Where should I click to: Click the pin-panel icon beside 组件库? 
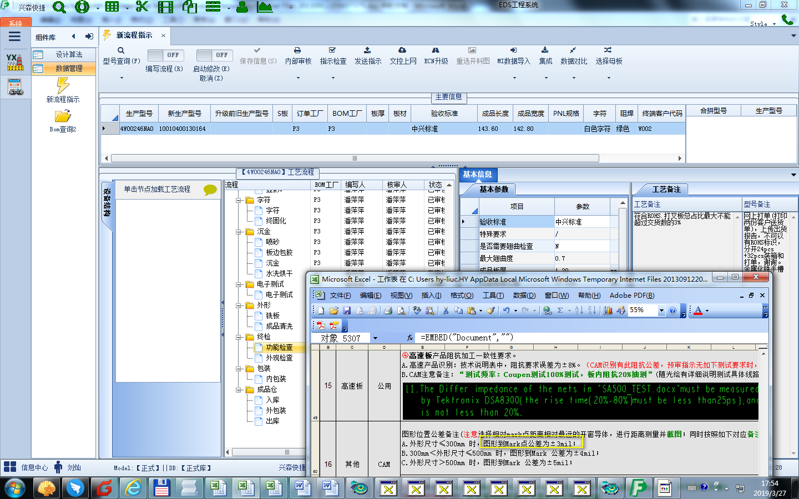[x=89, y=37]
